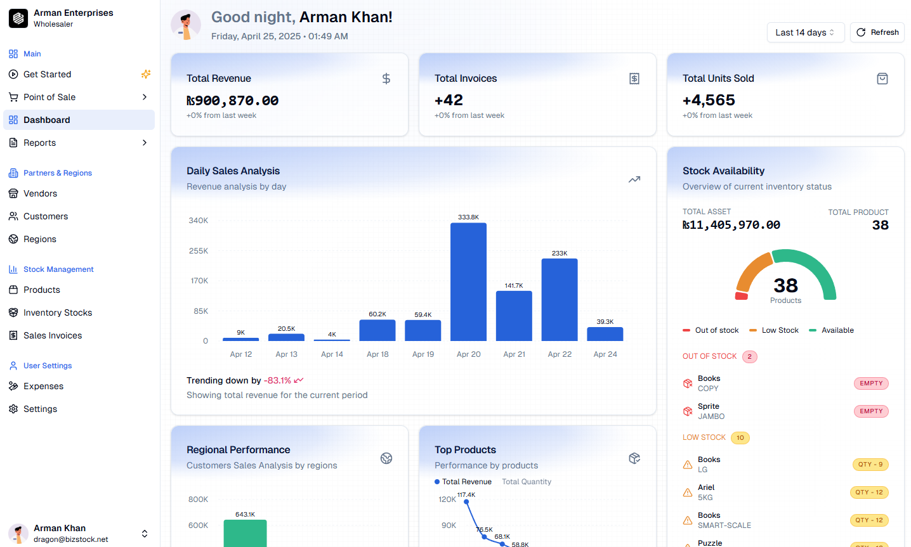Click the Inventory Stocks icon
This screenshot has width=911, height=547.
point(13,312)
